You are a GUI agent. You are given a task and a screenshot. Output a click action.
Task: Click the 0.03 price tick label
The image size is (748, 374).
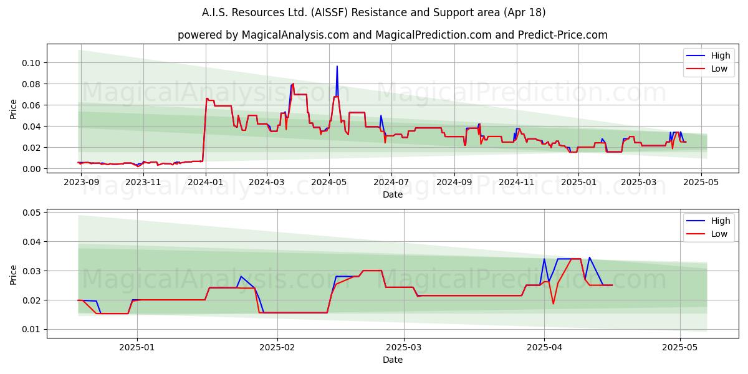(x=31, y=271)
